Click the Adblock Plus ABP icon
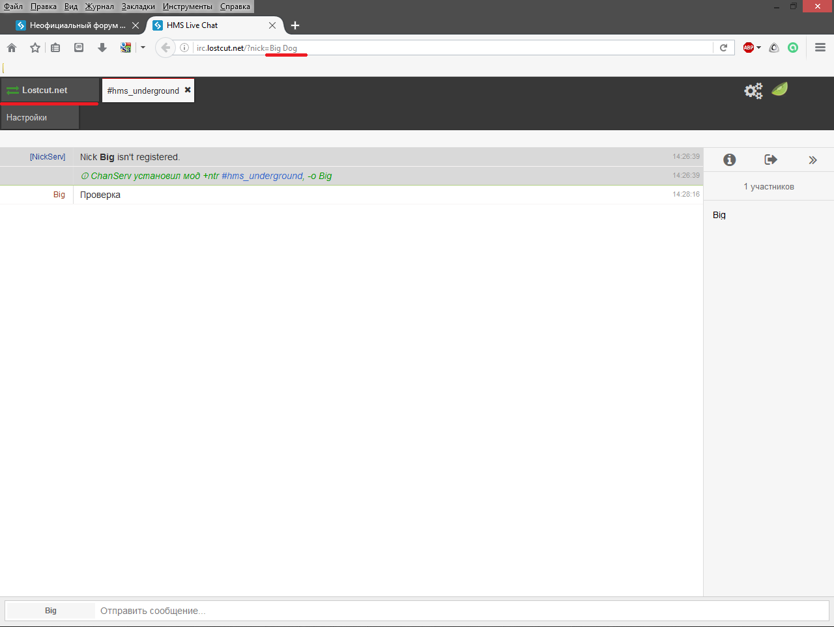Screen dimensions: 834x627 [748, 48]
